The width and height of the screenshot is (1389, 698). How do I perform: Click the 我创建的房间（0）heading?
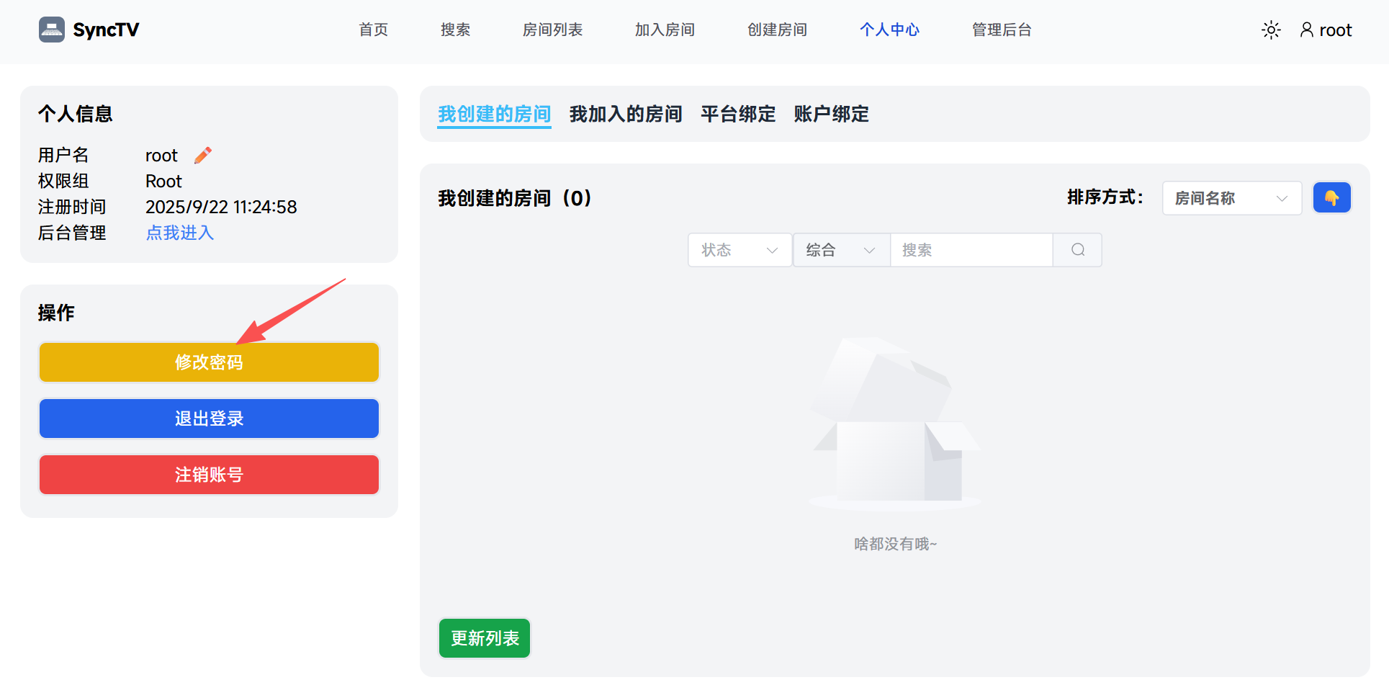514,198
